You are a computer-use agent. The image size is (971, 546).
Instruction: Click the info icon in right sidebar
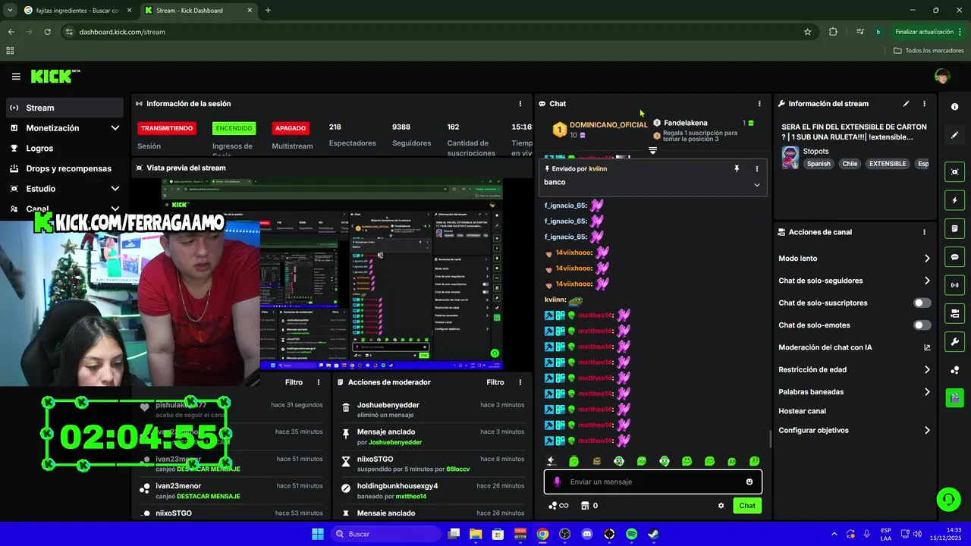(954, 107)
